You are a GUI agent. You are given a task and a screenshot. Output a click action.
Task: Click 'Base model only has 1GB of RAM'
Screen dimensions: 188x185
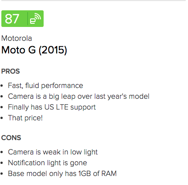tap(63, 174)
